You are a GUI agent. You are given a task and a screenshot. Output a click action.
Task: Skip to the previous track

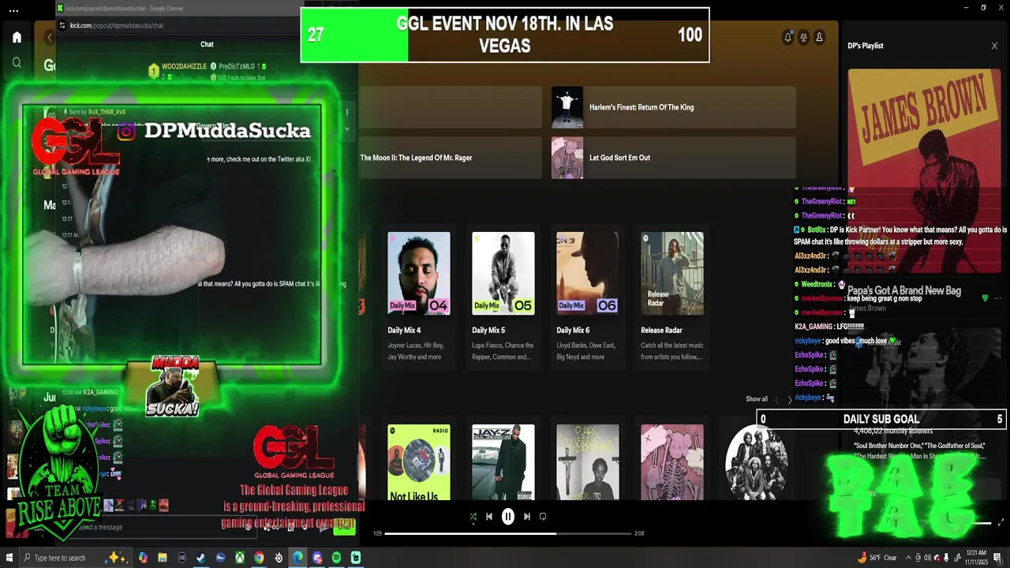coord(489,517)
